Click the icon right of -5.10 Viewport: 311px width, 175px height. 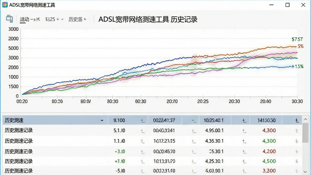143,171
